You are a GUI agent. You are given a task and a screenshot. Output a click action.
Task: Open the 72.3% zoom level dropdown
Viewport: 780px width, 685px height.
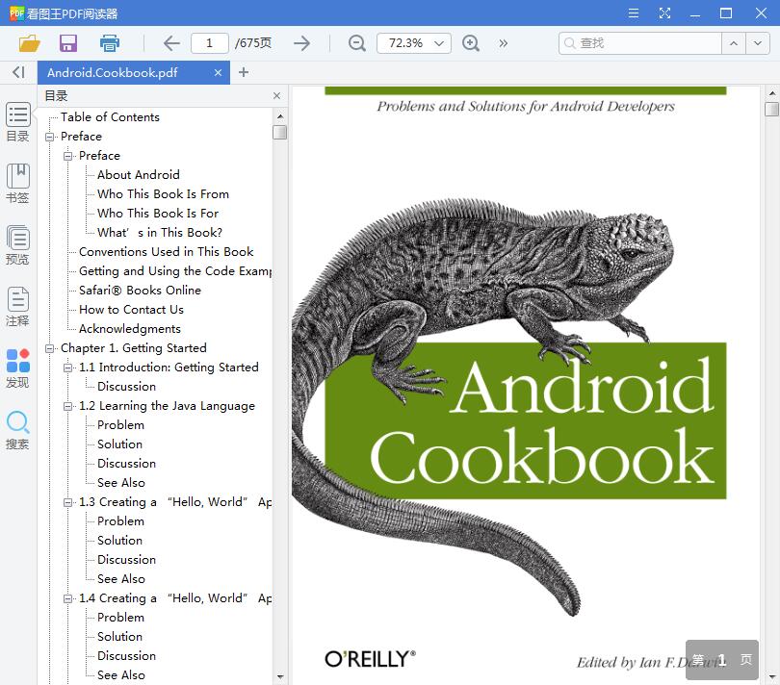click(x=440, y=43)
